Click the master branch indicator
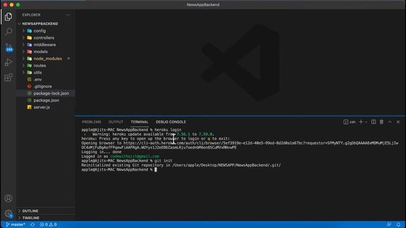406x228 pixels. pos(15,224)
